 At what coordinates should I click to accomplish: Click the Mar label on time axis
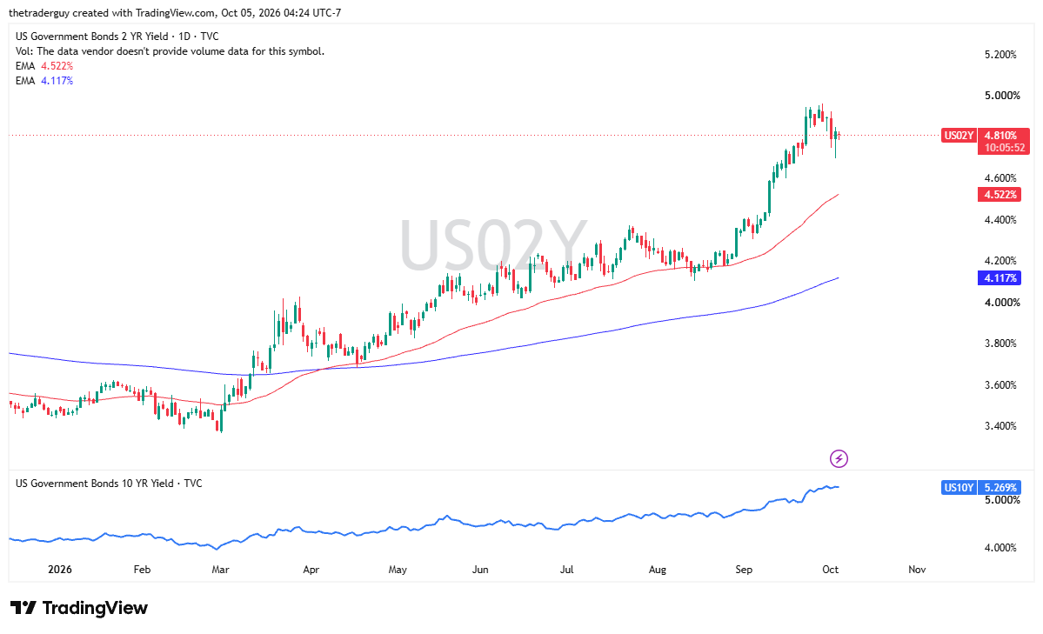(x=220, y=570)
